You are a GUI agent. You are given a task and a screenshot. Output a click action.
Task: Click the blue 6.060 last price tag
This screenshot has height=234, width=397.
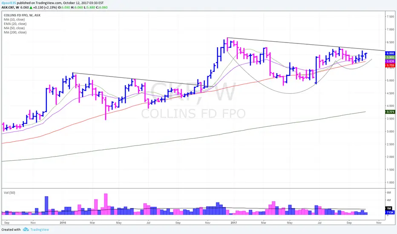[x=390, y=53]
